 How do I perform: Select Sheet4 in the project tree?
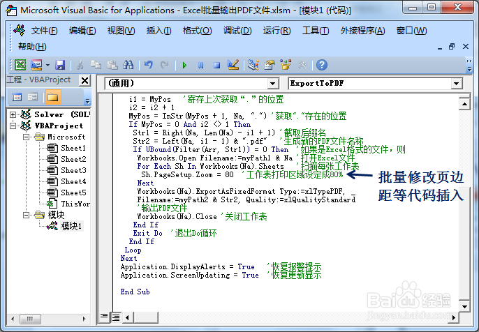pos(67,181)
